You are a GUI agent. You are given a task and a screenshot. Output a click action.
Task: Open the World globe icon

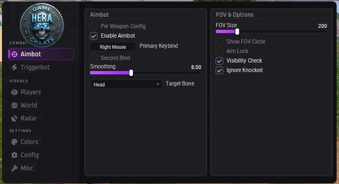(x=14, y=105)
